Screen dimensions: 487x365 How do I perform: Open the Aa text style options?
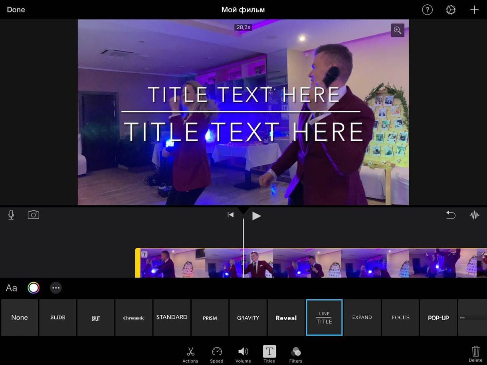coord(11,288)
